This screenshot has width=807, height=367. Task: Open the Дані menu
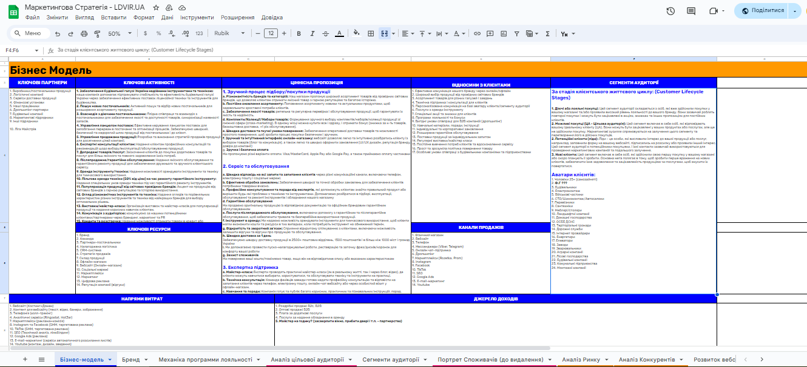167,18
